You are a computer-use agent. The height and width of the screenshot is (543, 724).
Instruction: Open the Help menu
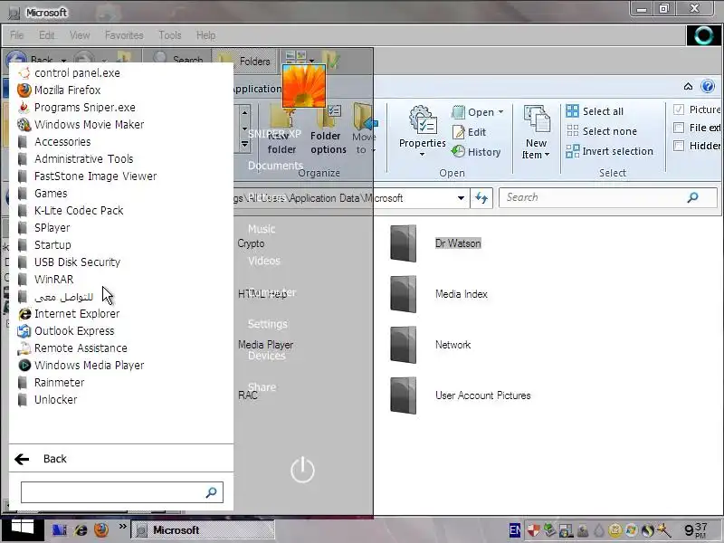pyautogui.click(x=206, y=35)
